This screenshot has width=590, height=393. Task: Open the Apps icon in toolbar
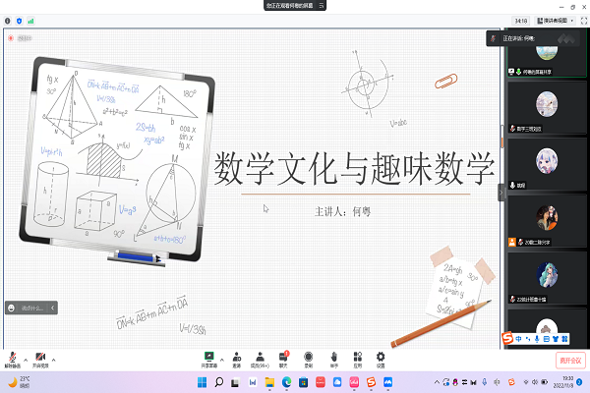[x=357, y=355]
